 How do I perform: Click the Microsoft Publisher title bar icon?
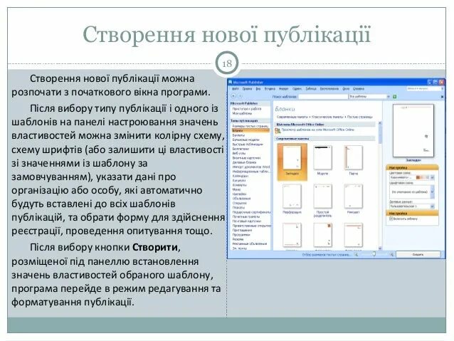click(x=230, y=83)
